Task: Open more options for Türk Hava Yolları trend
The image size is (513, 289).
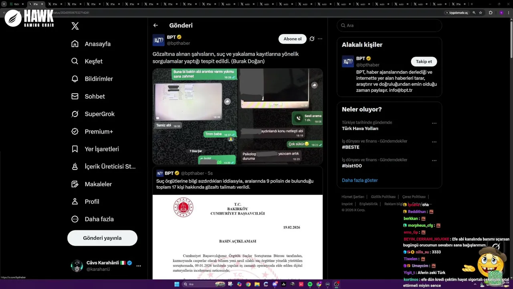Action: 434,123
